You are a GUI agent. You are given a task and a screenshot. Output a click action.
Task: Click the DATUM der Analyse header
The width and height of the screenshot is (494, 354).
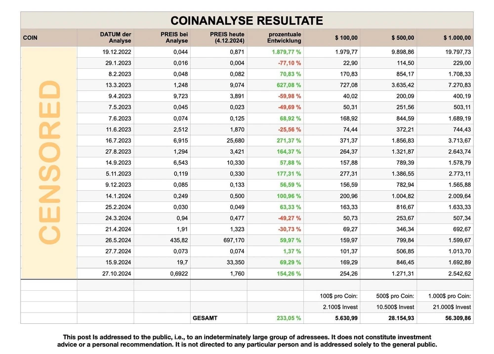[x=116, y=38]
